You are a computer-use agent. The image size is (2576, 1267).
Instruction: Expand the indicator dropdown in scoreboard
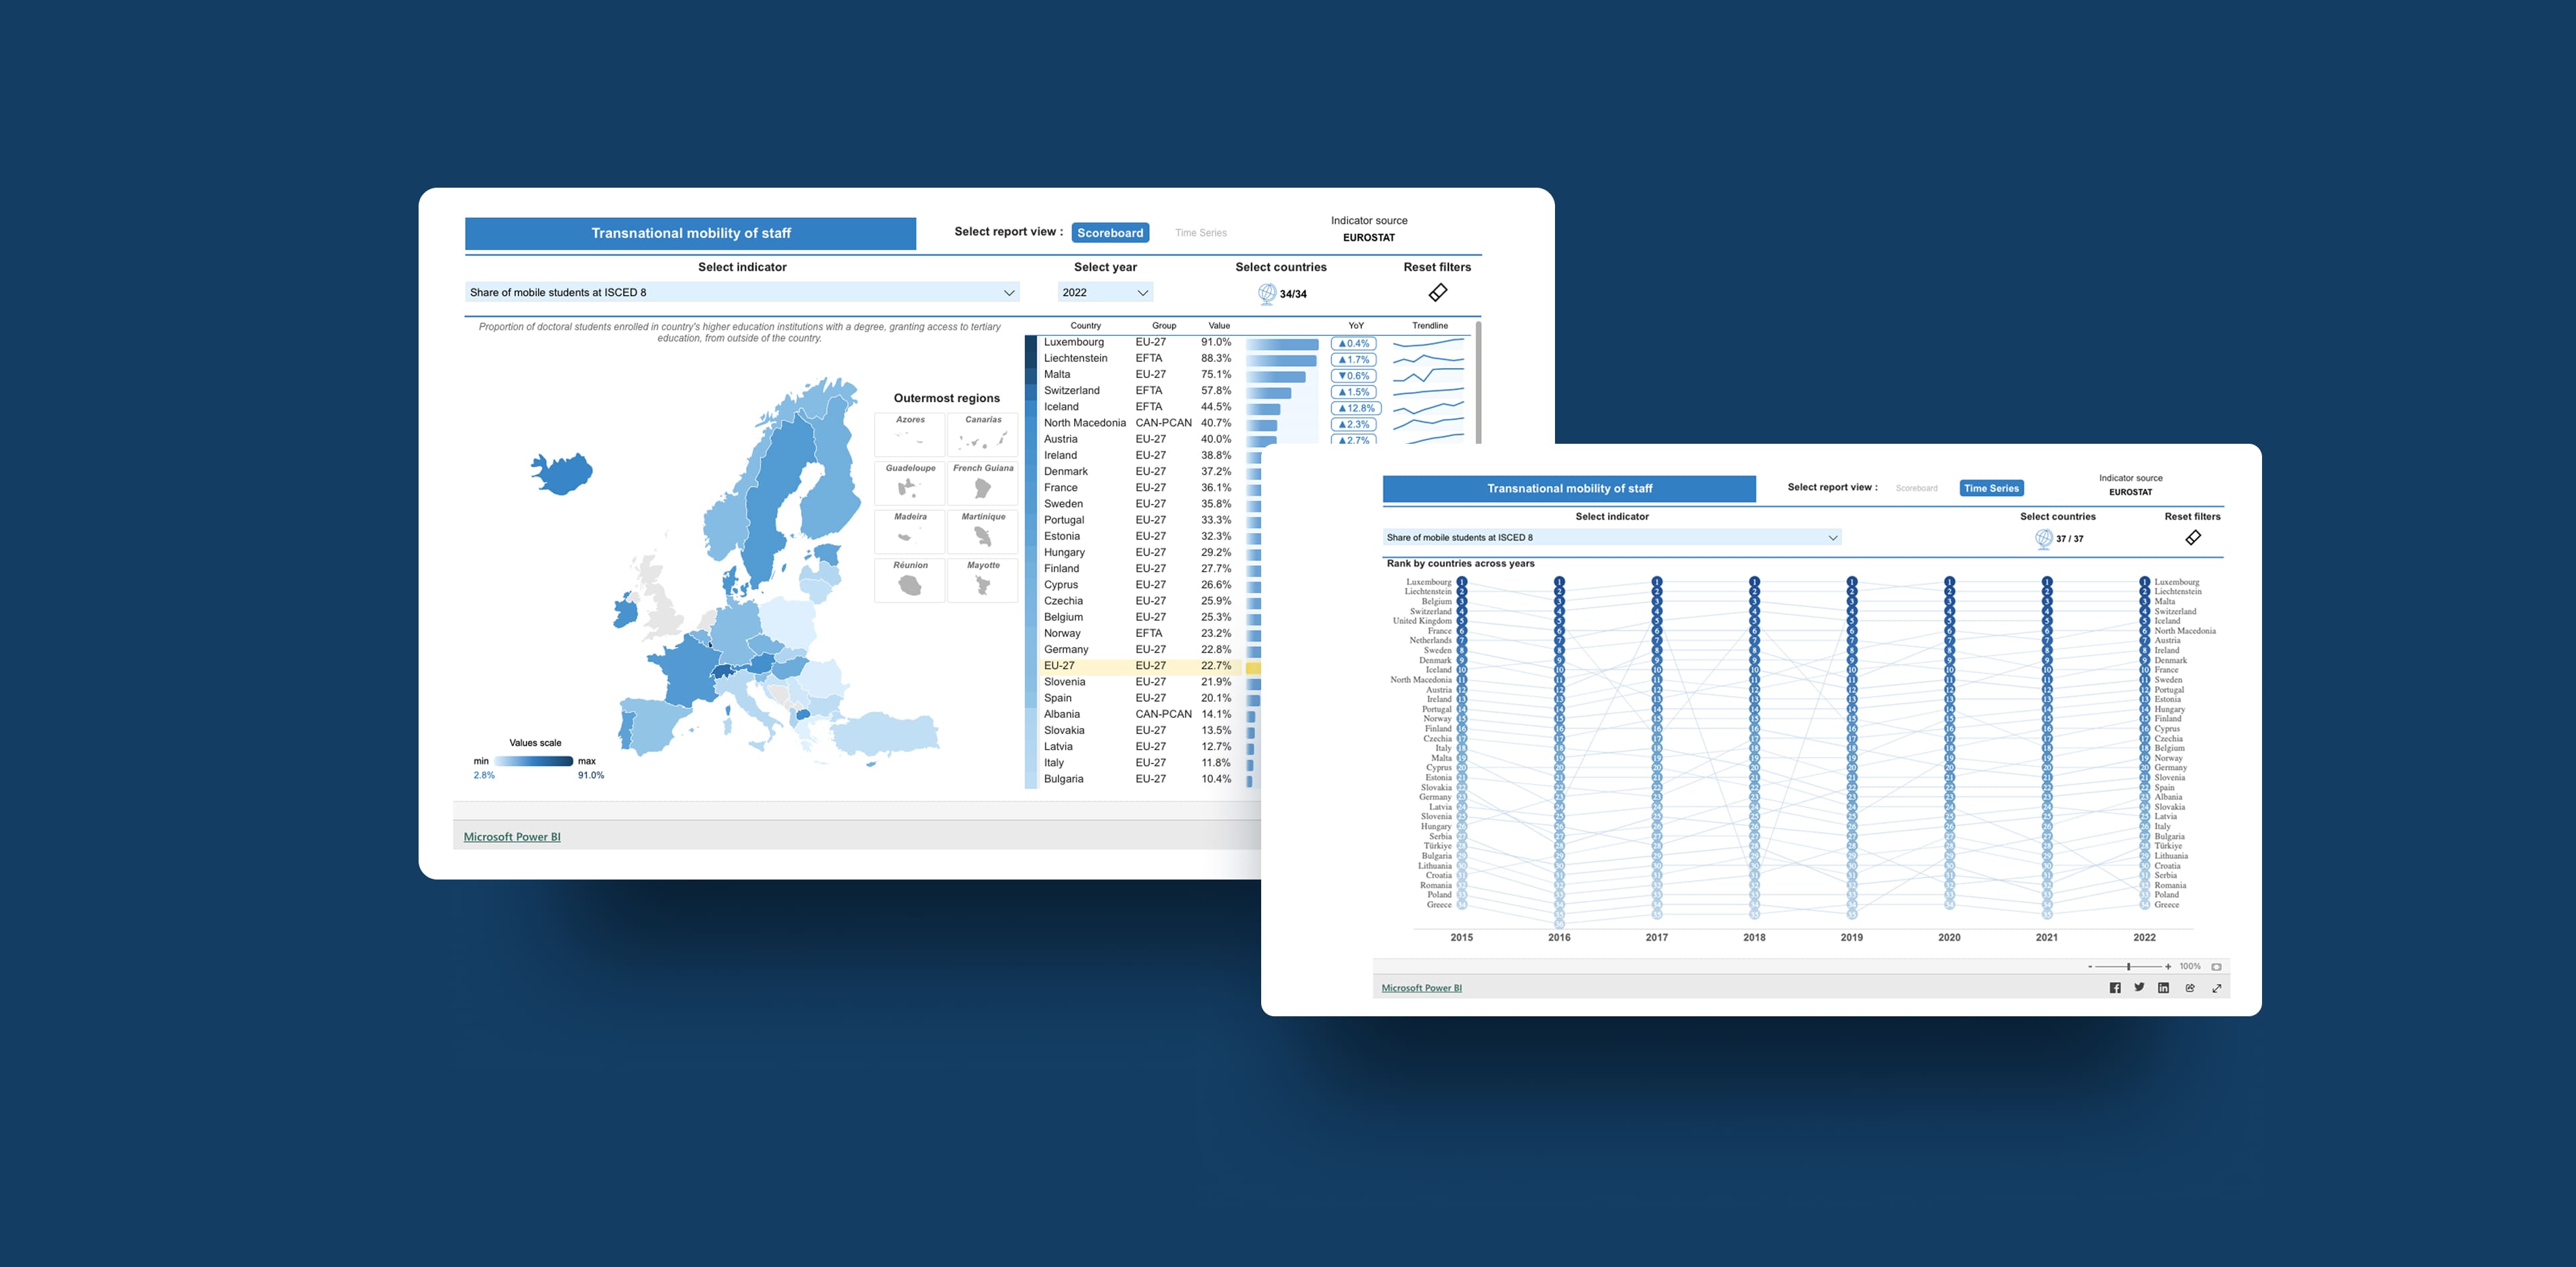point(1009,293)
